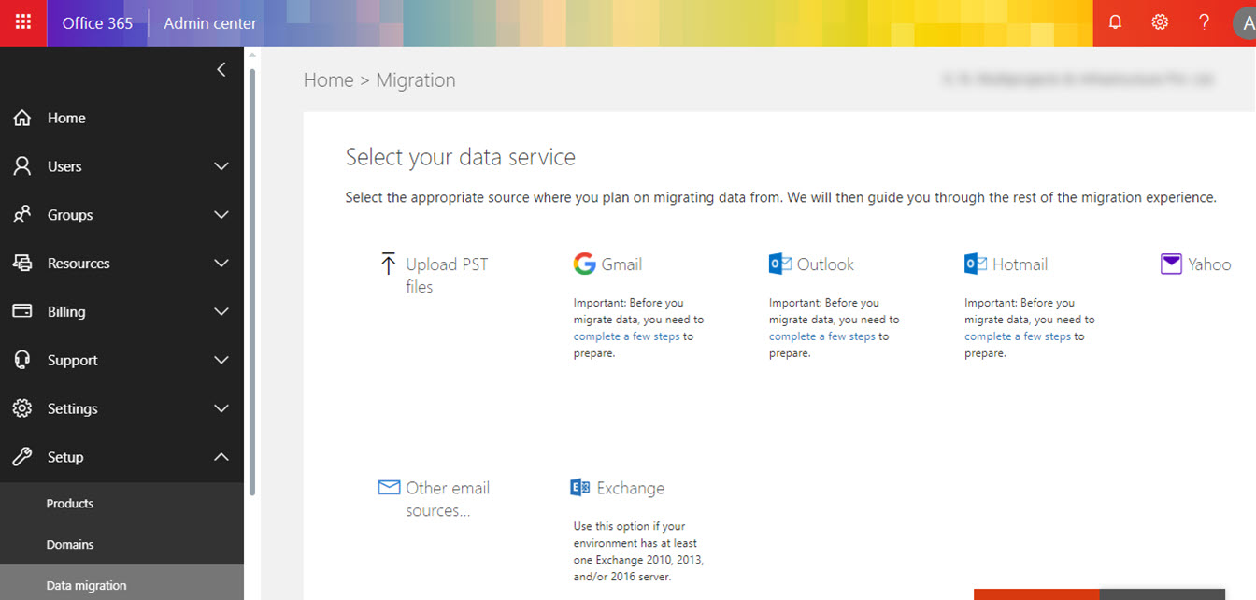Open Outlook 'complete a few steps' link
1256x600 pixels.
click(821, 336)
